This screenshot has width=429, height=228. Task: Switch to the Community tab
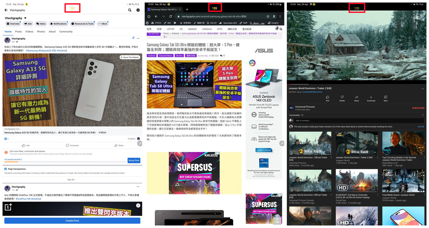66,32
